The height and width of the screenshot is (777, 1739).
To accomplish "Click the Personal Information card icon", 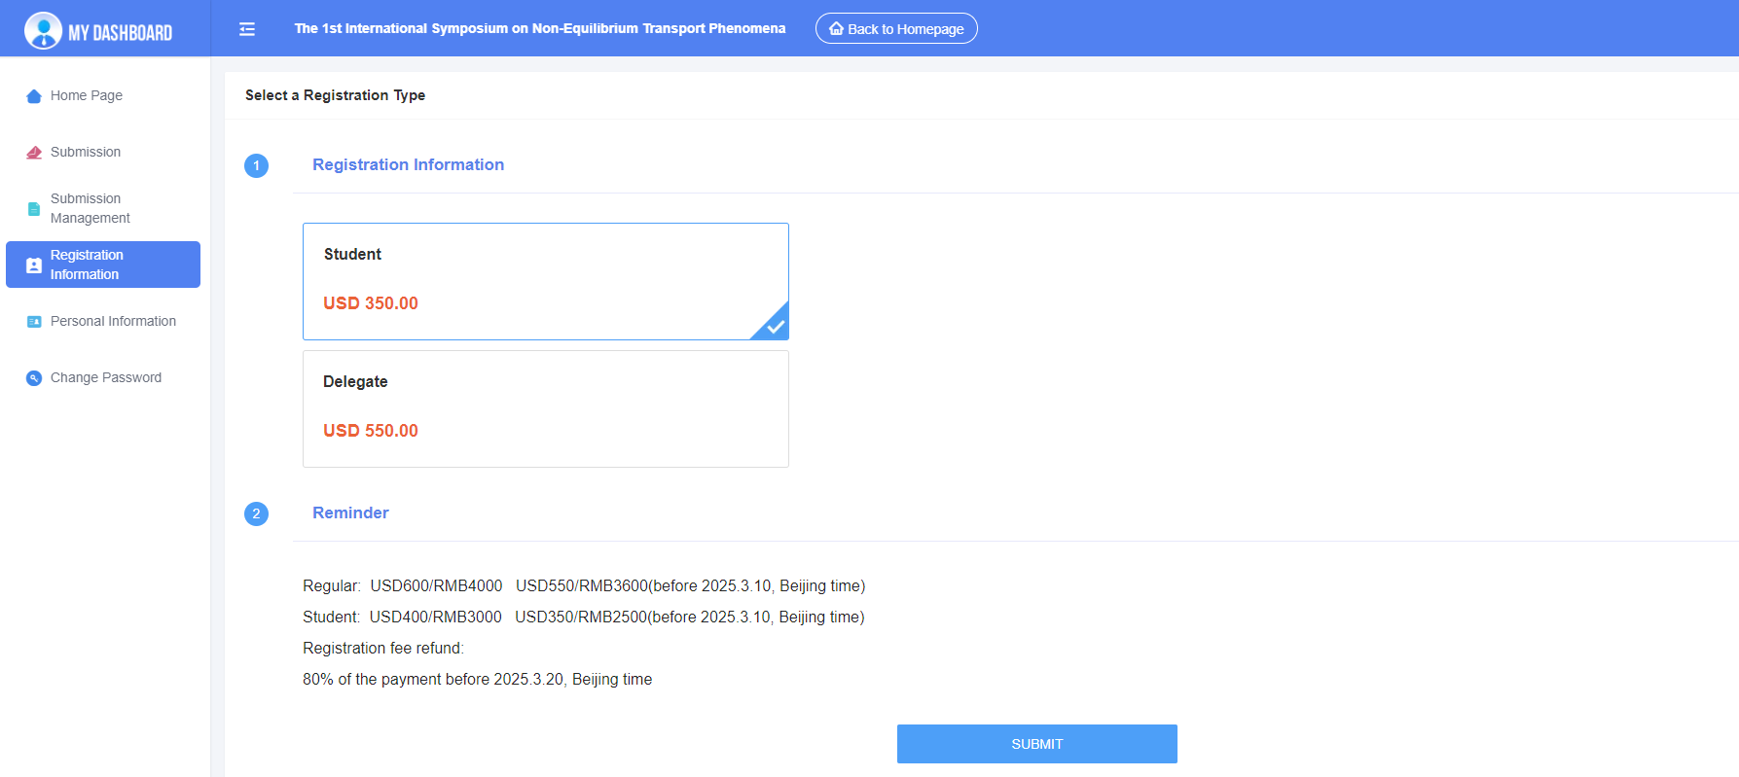I will click(x=34, y=322).
